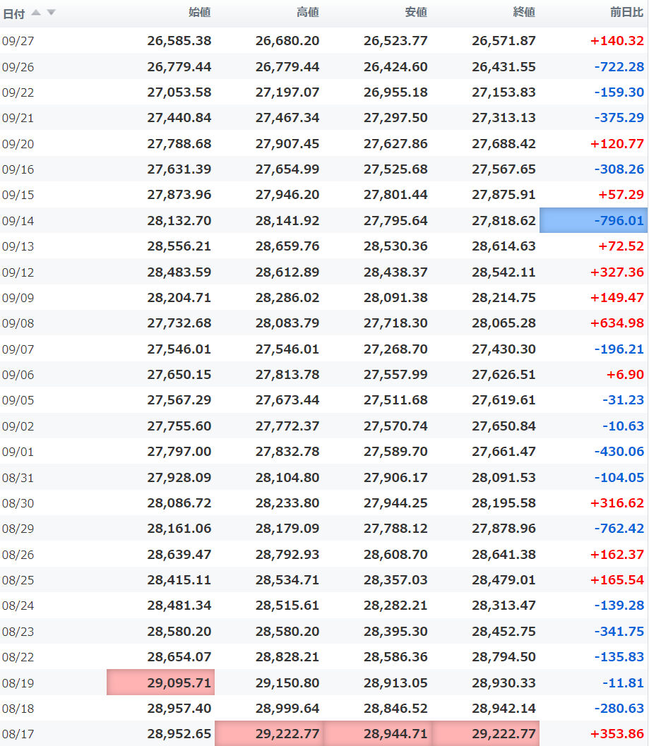Viewport: 649px width, 746px height.
Task: Click closing price 28,065.28
Action: [x=504, y=323]
